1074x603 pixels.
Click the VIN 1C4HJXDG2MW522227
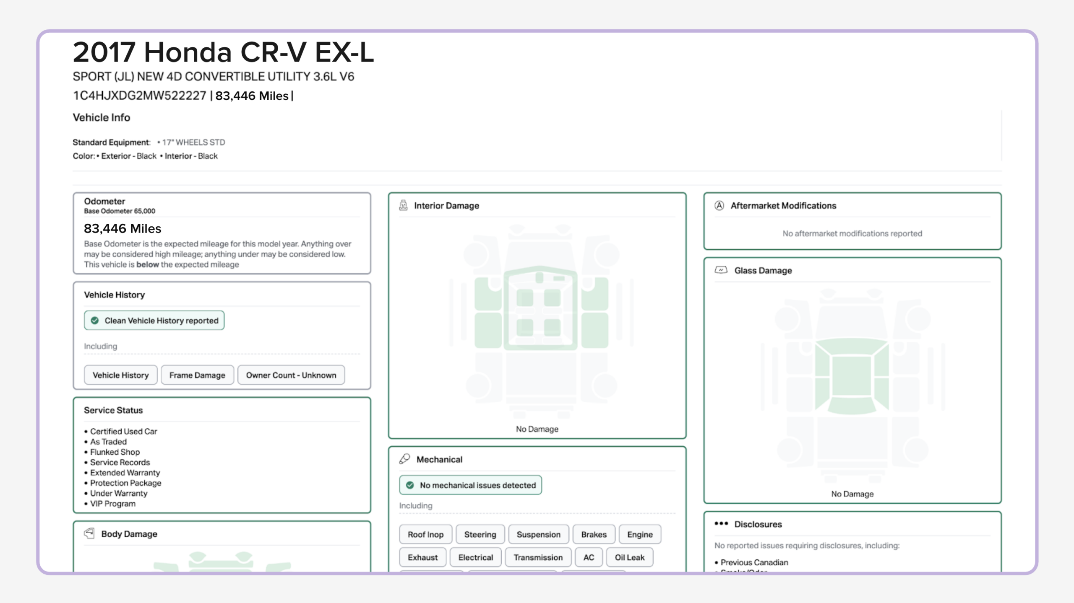140,96
